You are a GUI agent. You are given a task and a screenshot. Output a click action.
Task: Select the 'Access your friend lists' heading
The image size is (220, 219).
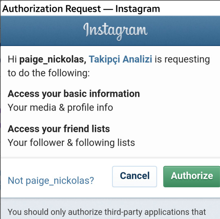pos(59,129)
